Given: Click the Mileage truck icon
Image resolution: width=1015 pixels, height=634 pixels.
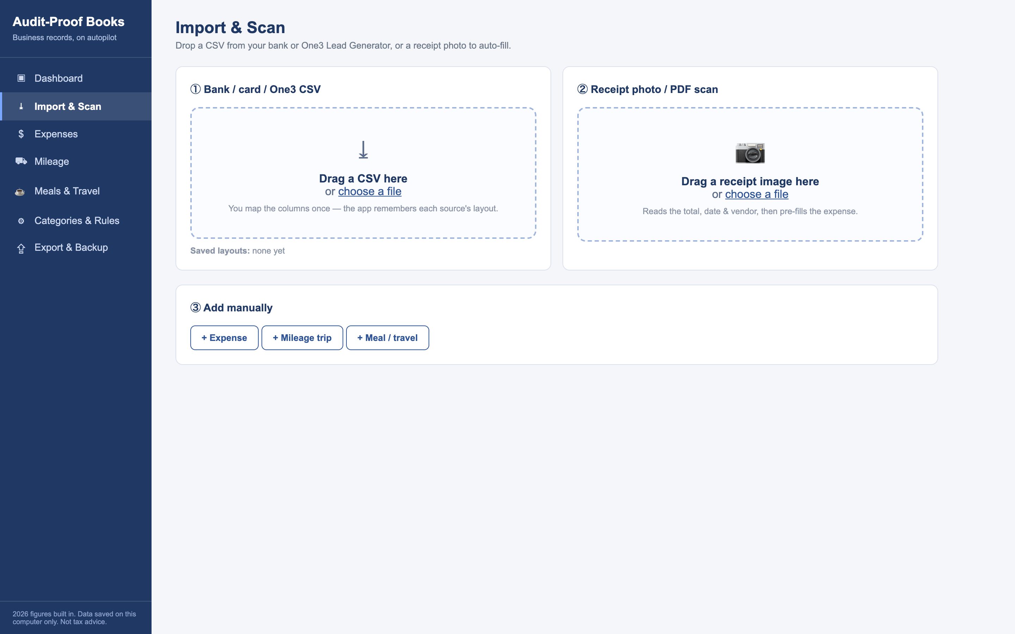Looking at the screenshot, I should [21, 161].
